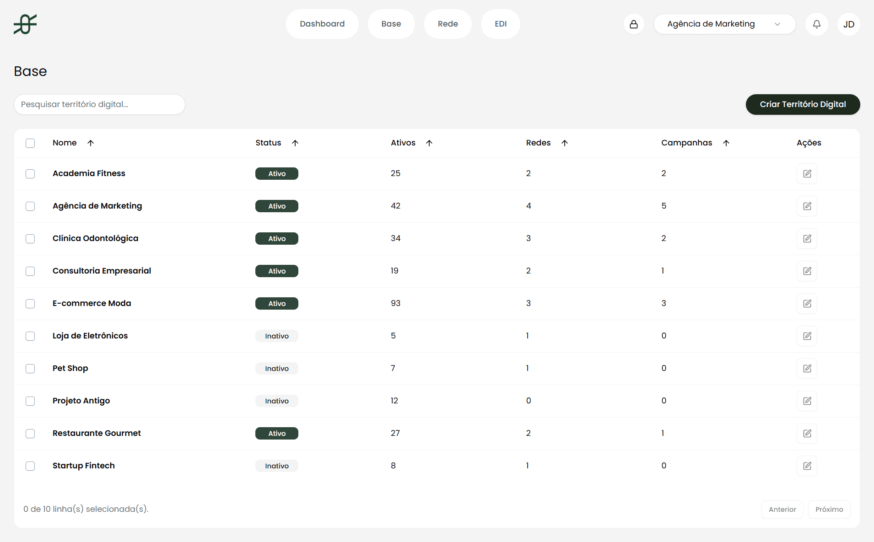Click the company logo in the top left
874x542 pixels.
coord(25,24)
